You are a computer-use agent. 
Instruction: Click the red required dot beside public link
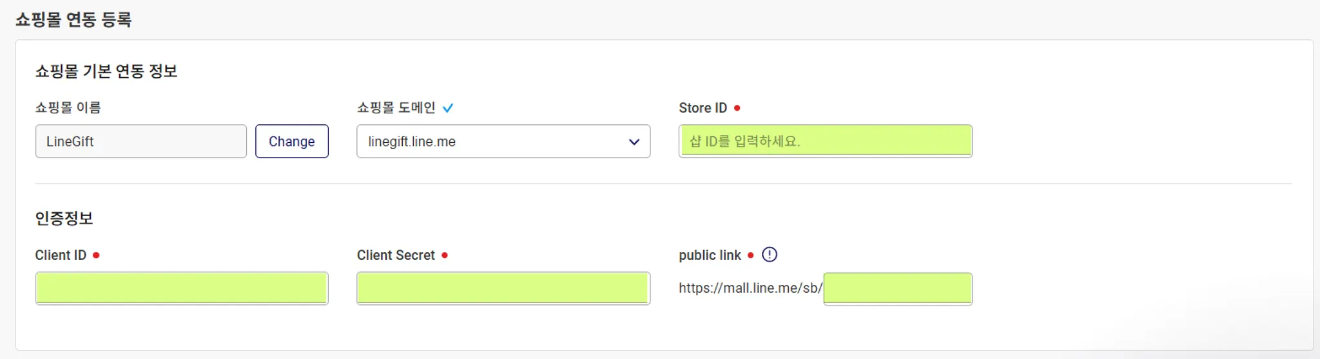750,255
